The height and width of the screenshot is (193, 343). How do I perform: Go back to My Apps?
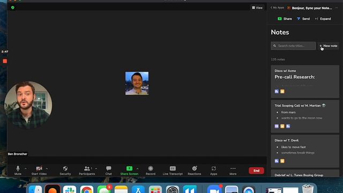click(x=277, y=8)
